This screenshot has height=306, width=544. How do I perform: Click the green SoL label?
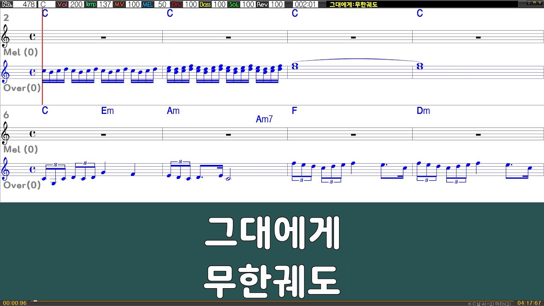234,4
